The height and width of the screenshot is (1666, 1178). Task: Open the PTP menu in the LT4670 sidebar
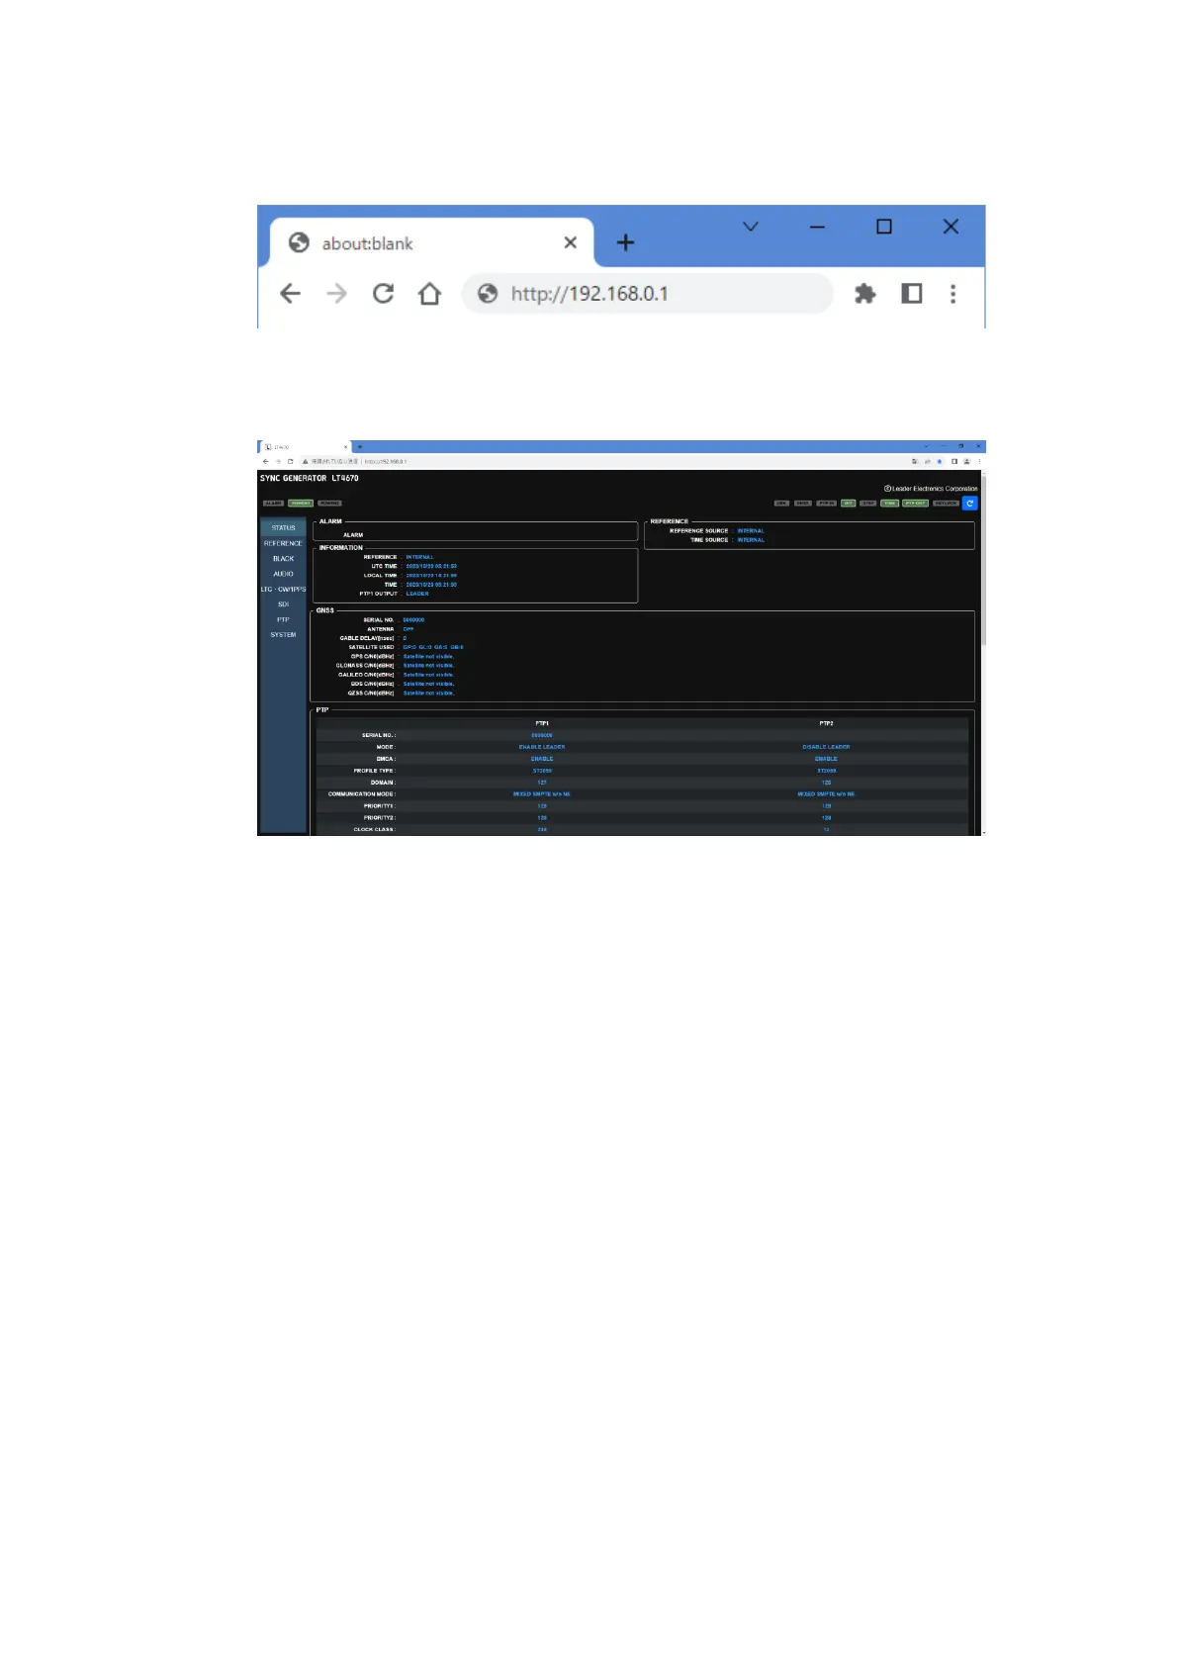click(283, 619)
